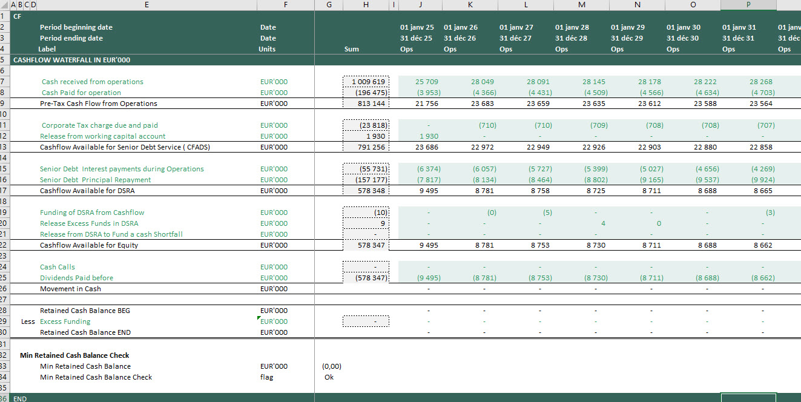Click 'Period beginning date' label
Viewport: 801px width, 402px height.
(76, 27)
